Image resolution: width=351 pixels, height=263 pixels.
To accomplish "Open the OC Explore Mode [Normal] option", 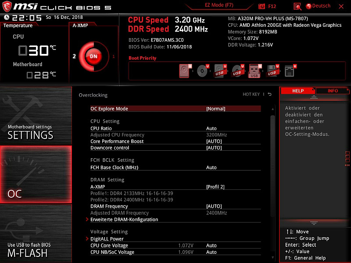I will (x=175, y=109).
